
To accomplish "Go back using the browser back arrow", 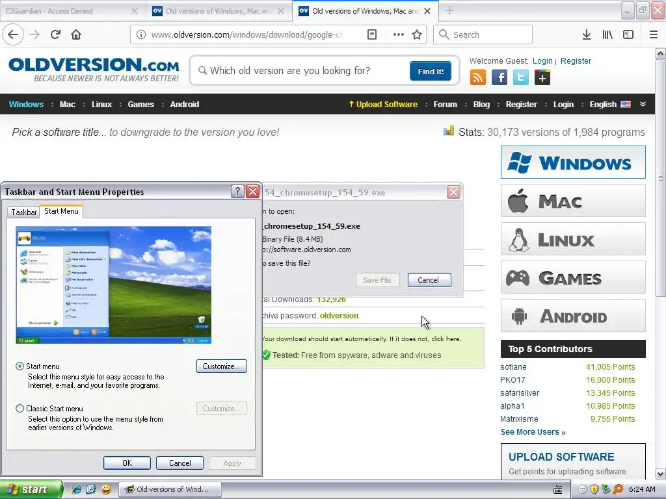I will (x=13, y=35).
